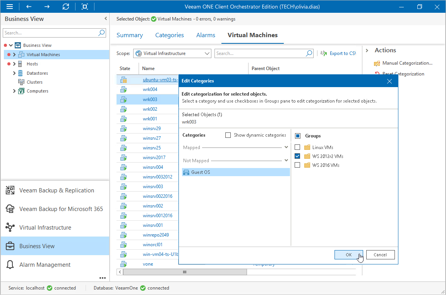Screen dimensions: 446x295
Task: Switch to the Alarms tab
Action: [x=206, y=35]
